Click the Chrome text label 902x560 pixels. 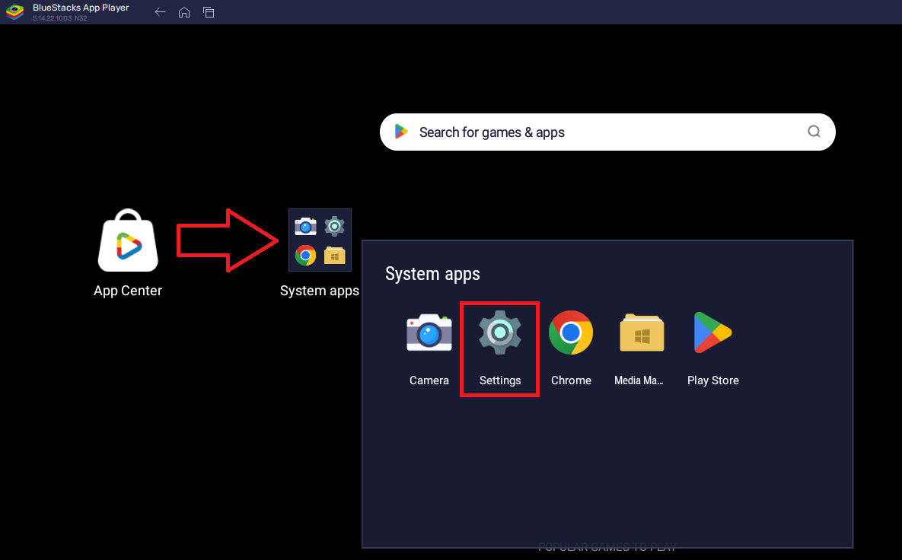(x=571, y=380)
